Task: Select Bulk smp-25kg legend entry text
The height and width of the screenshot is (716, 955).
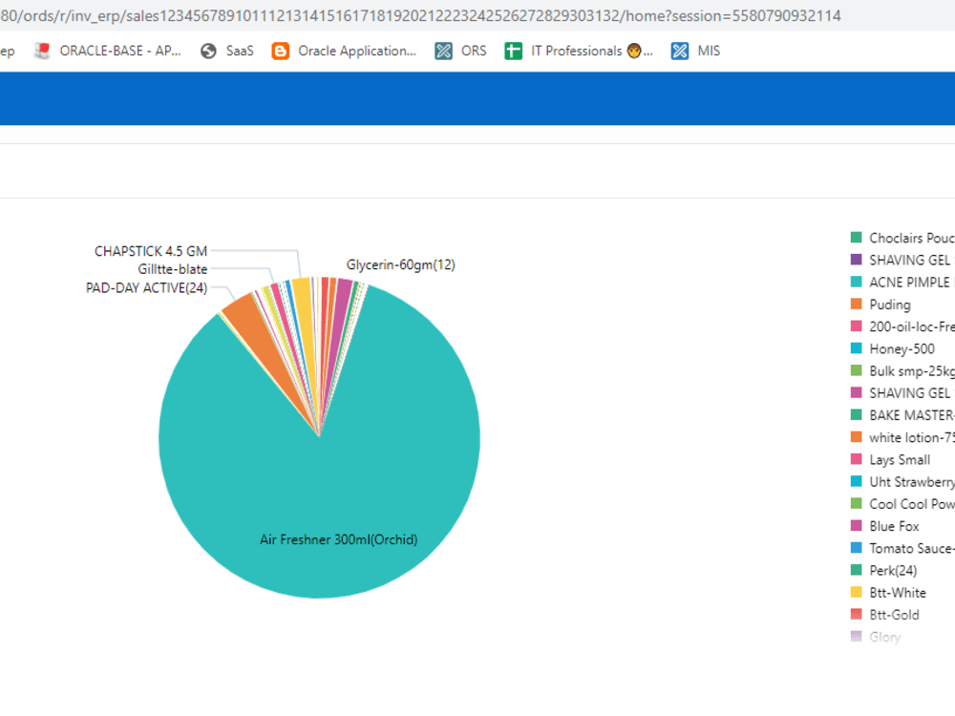Action: (x=912, y=371)
